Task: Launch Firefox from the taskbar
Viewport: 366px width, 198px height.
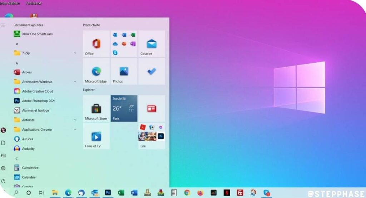Action: coord(200,193)
